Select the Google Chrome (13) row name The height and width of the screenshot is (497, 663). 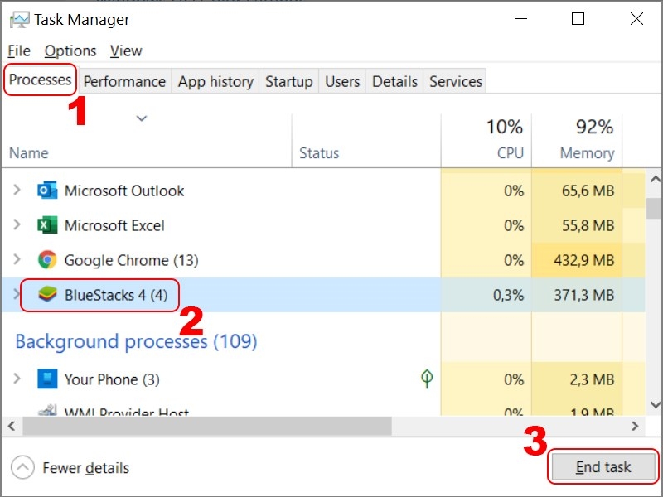click(132, 260)
